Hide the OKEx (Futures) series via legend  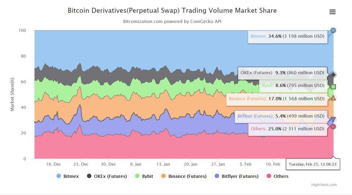click(107, 176)
